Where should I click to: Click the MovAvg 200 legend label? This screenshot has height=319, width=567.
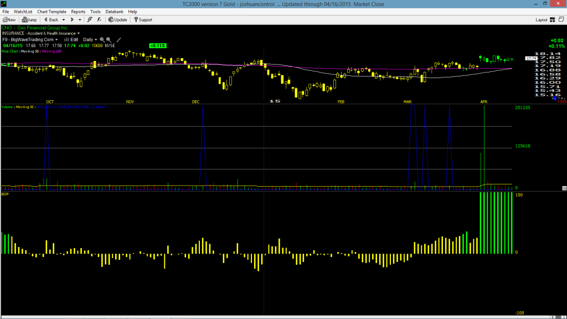[51, 52]
